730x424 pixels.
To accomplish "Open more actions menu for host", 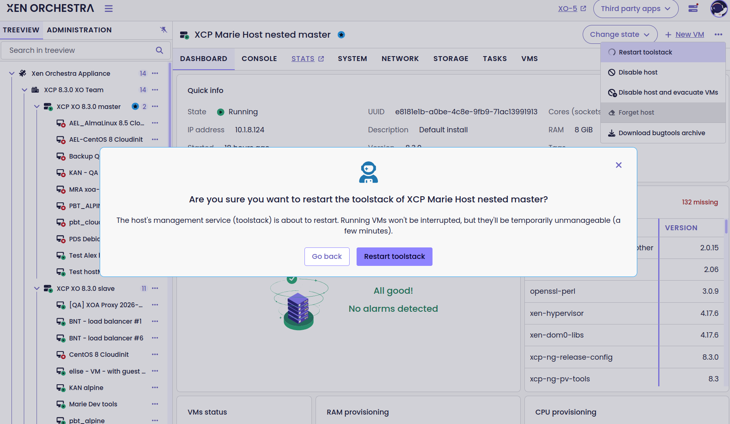I will [718, 34].
